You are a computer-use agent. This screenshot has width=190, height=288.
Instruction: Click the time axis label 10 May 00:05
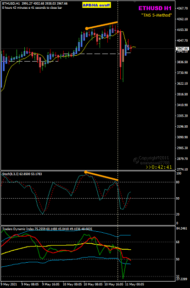[x=72, y=284]
